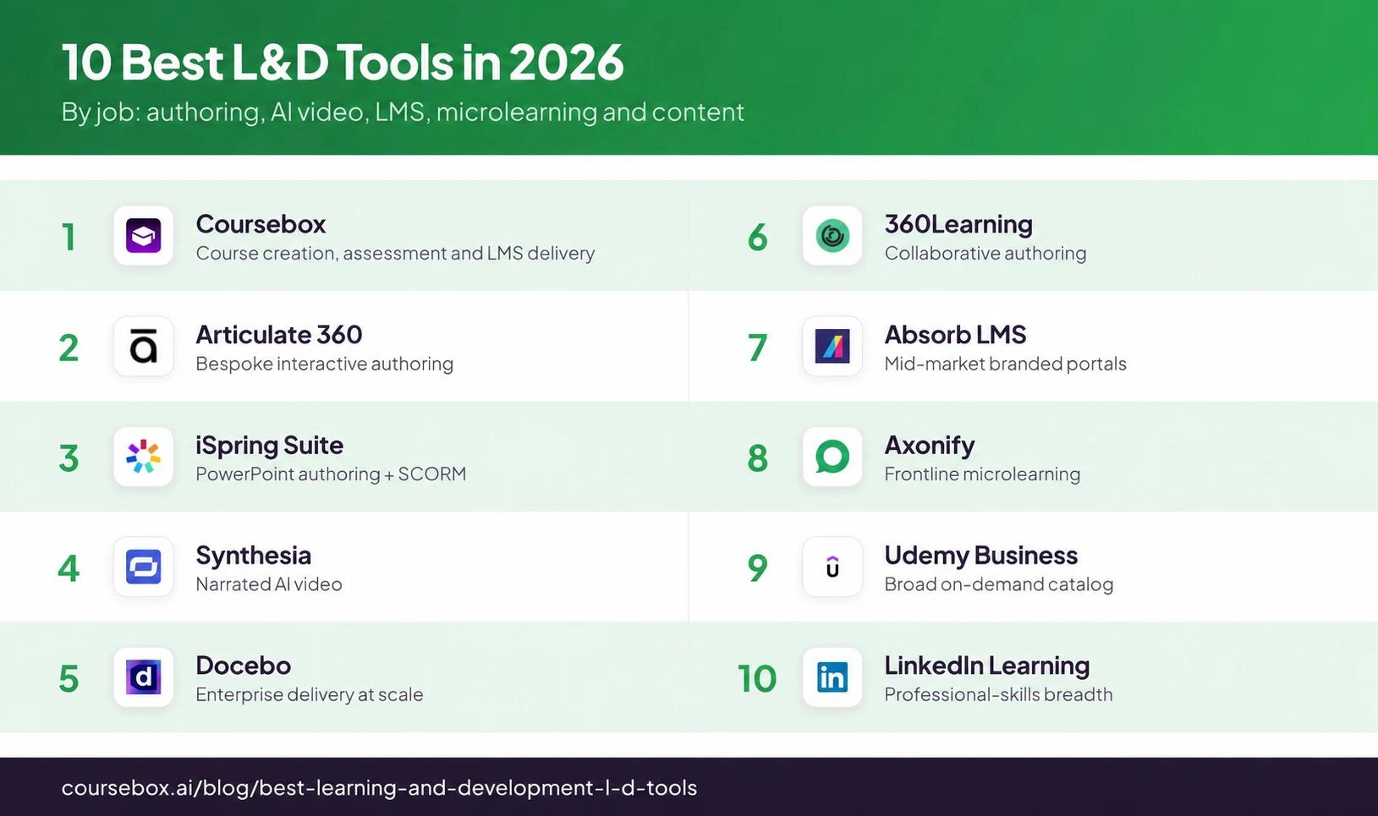Click 'PowerPoint authoring + SCORM' text
Viewport: 1378px width, 816px height.
331,474
